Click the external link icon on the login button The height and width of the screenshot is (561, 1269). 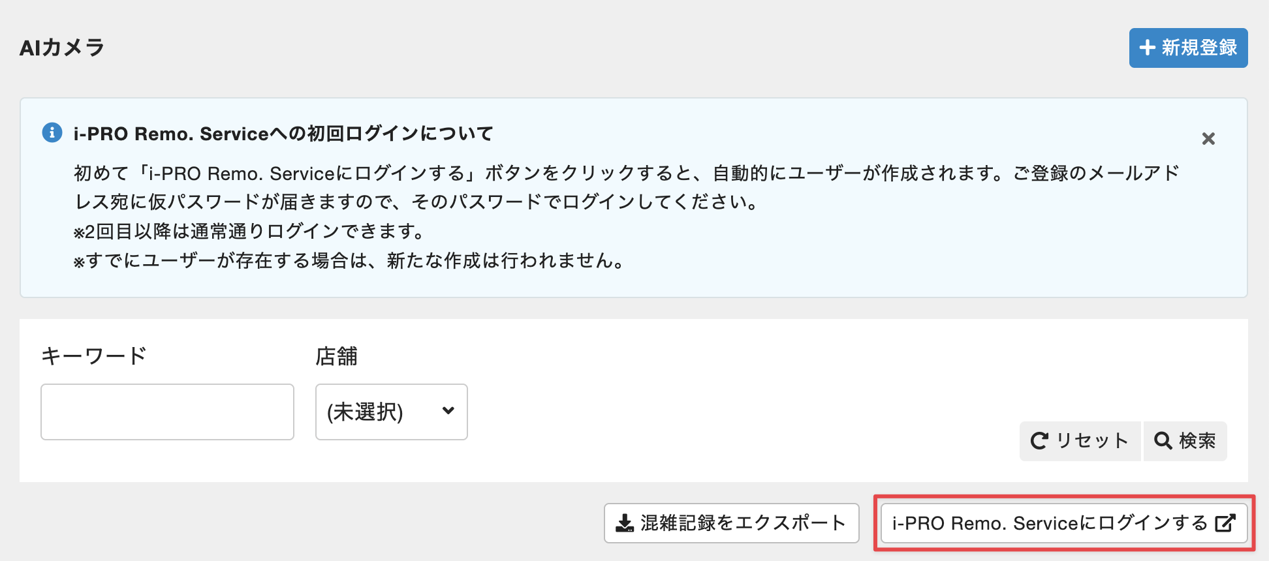(x=1225, y=523)
